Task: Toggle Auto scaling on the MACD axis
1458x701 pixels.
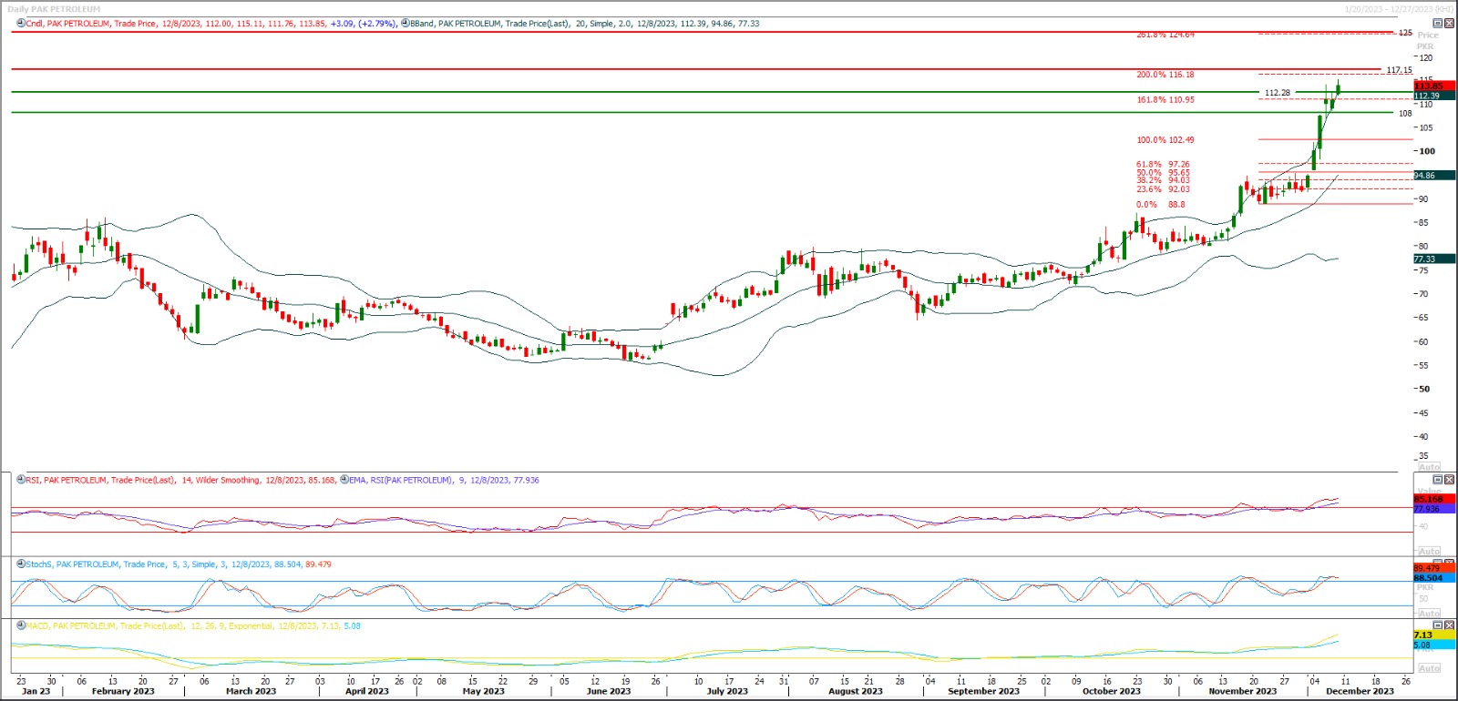Action: pyautogui.click(x=1429, y=668)
